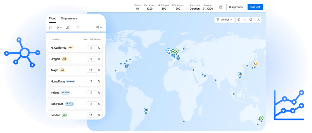The image size is (312, 133).
Task: Click the map dot in South Africa
Action: click(184, 121)
